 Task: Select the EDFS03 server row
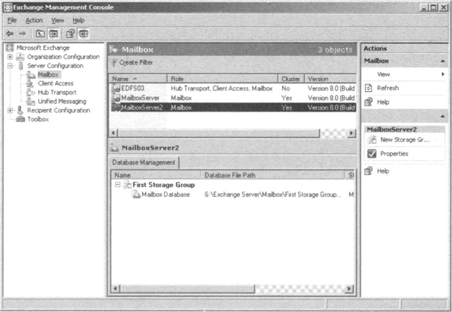click(x=233, y=88)
